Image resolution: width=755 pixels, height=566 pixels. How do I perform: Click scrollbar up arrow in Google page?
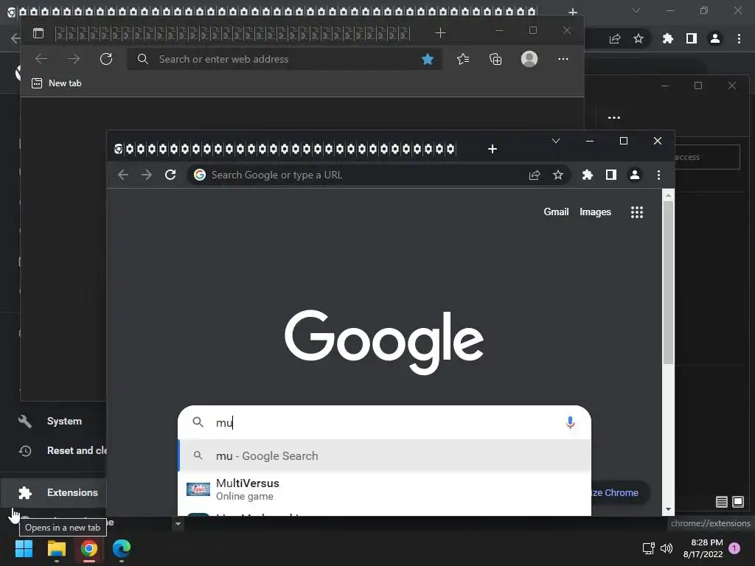tap(668, 195)
